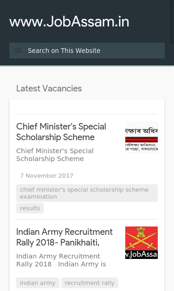
Task: Select the chief minister's special scholarship scheme examination tag
Action: click(87, 193)
